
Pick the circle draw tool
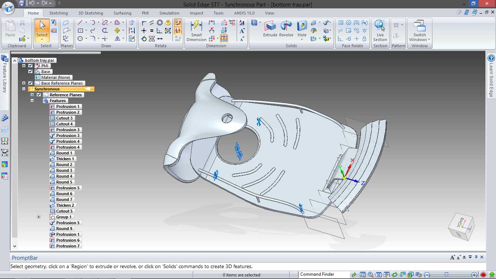click(x=80, y=39)
